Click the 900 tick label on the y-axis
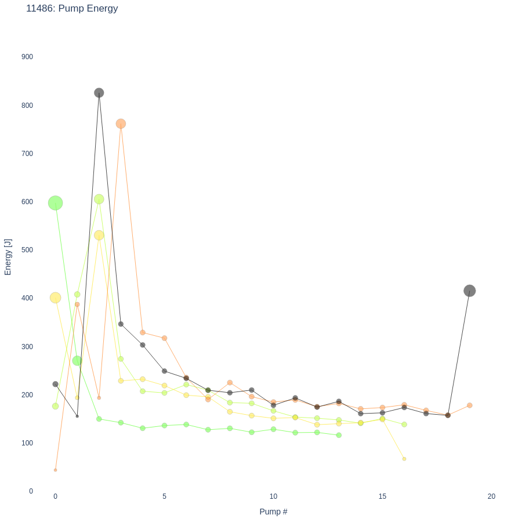The image size is (522, 522). point(27,57)
